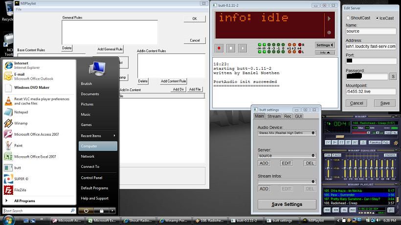This screenshot has height=225, width=401.
Task: Click Cancel in the Edit Server window
Action: click(356, 103)
